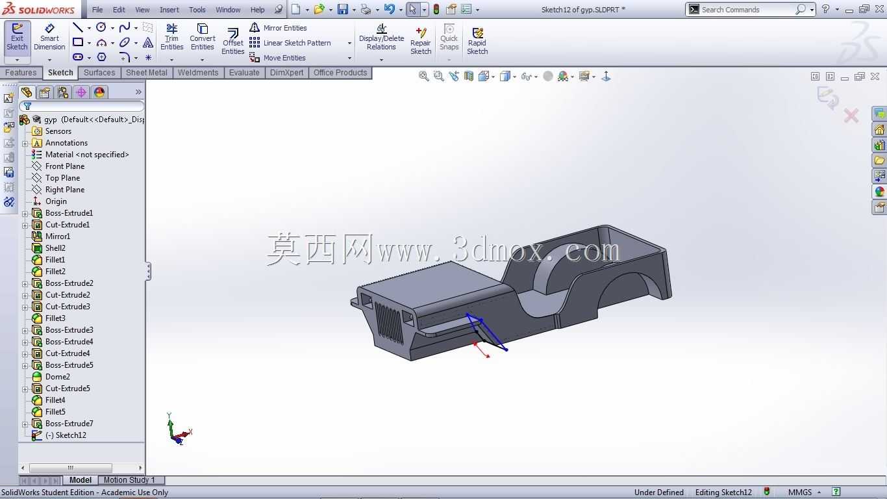Open Display/Delete Relations
Screen dimensions: 887x499
click(381, 37)
